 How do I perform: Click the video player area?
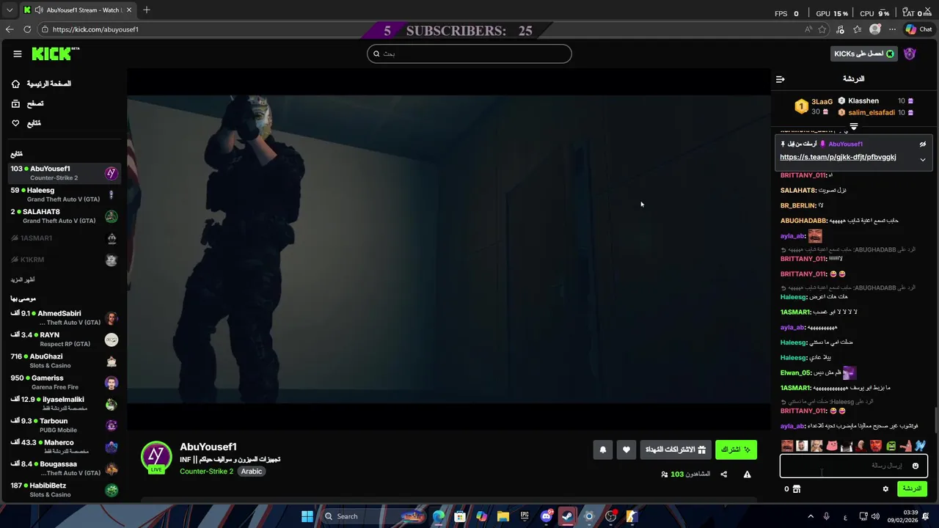(449, 249)
